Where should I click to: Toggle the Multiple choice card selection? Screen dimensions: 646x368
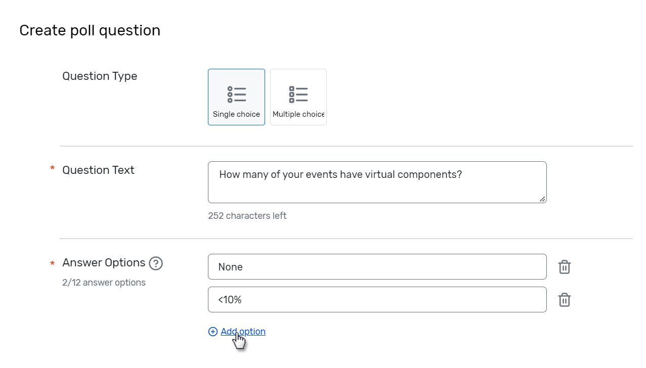(x=298, y=97)
